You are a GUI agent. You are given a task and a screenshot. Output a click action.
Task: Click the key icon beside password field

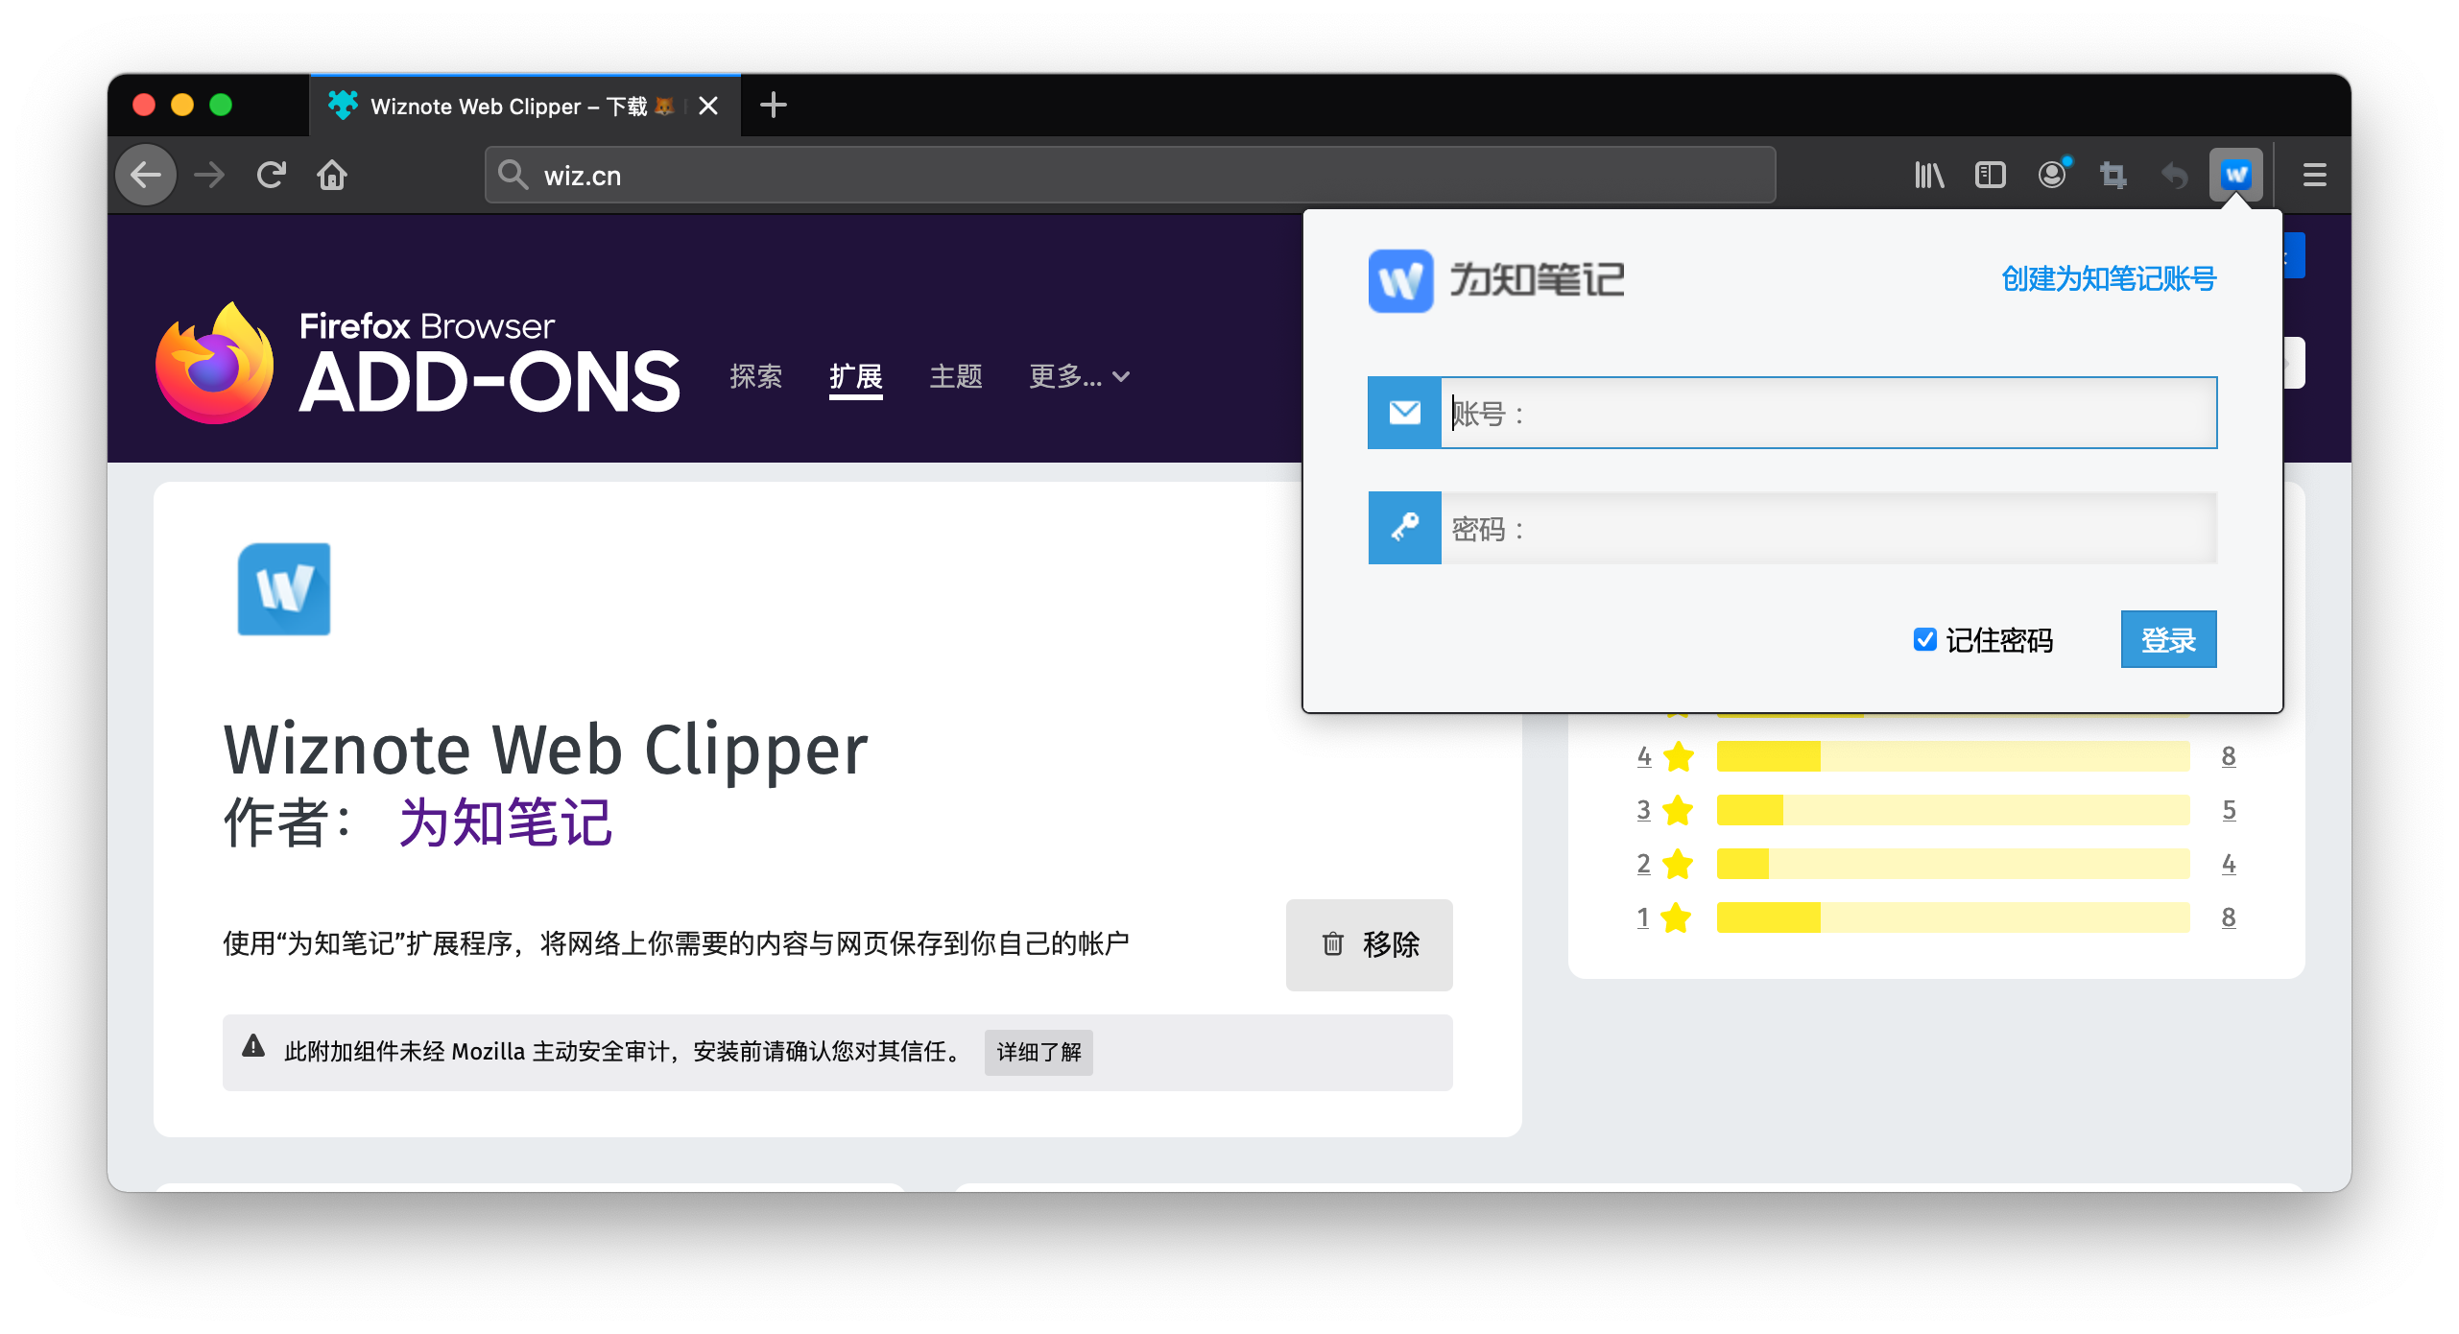point(1404,528)
